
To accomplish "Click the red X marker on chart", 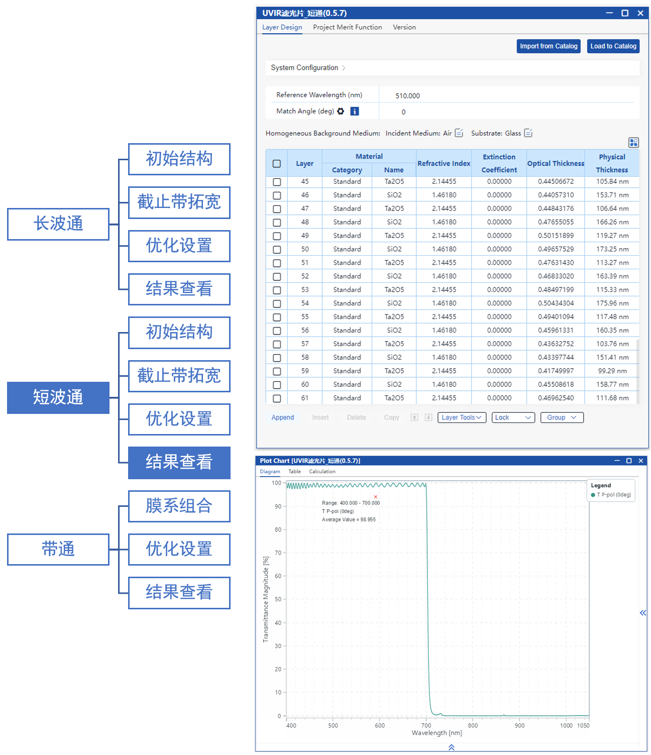I will coord(376,497).
